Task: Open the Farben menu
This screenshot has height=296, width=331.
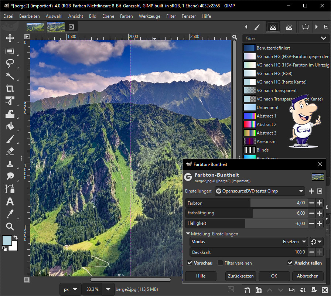Action: point(126,16)
